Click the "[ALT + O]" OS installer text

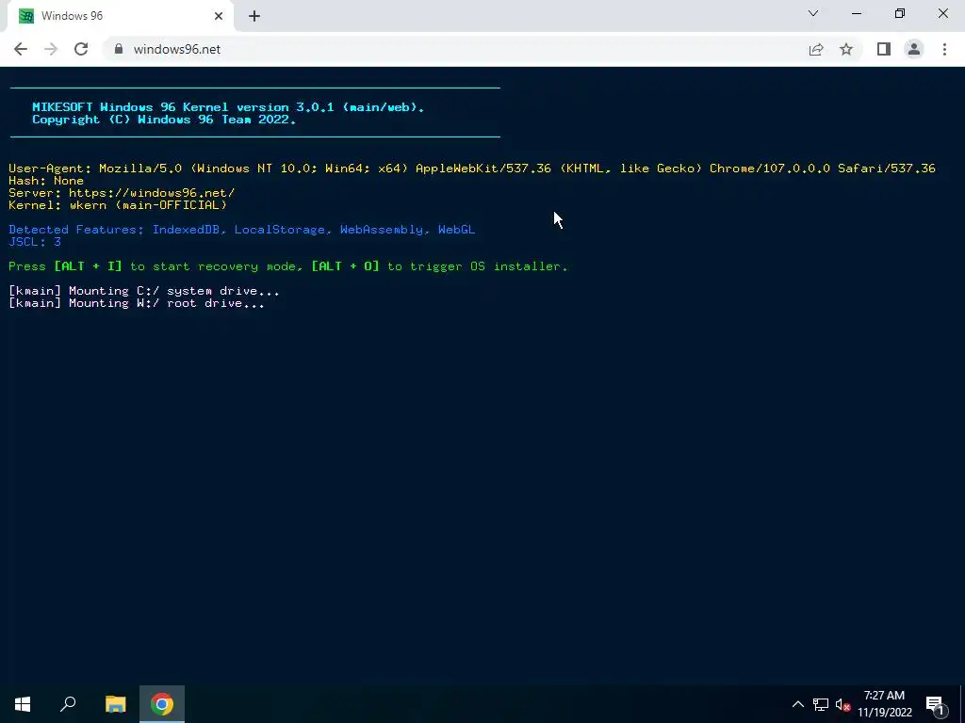[x=346, y=266]
